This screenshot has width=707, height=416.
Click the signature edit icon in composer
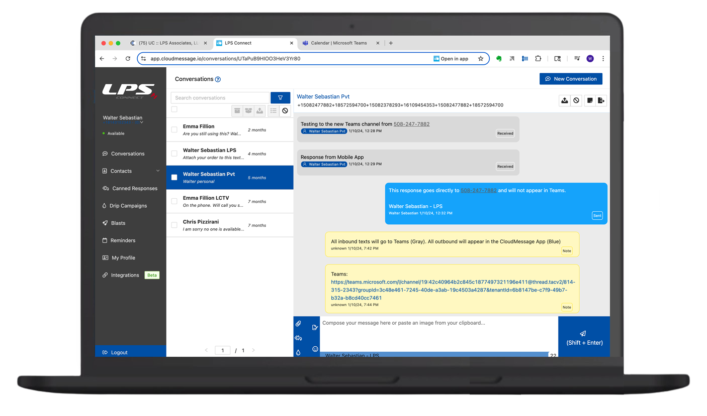pyautogui.click(x=315, y=328)
